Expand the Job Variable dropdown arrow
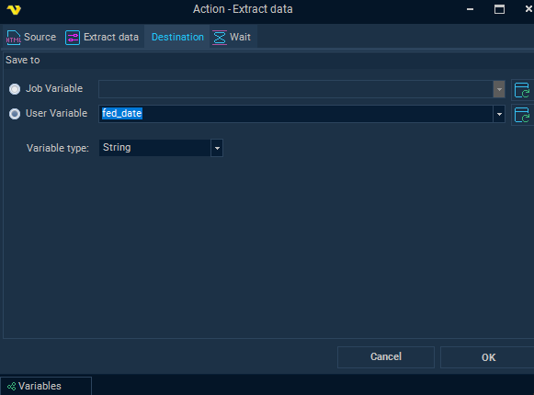The width and height of the screenshot is (534, 395). click(x=499, y=89)
